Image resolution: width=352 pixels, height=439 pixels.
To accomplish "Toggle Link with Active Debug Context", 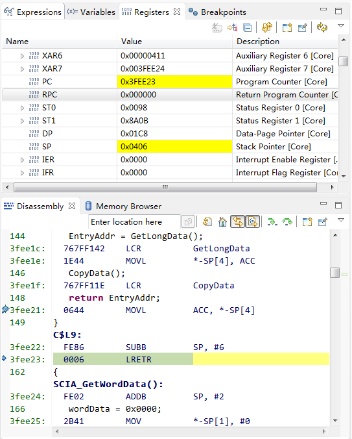I will [x=237, y=221].
